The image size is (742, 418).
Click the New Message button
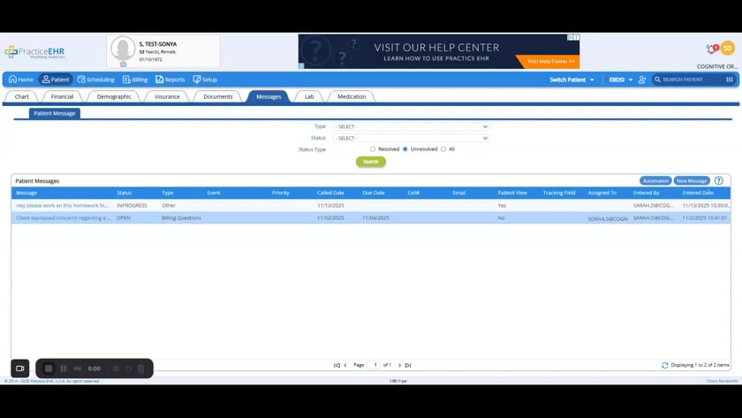(x=692, y=181)
